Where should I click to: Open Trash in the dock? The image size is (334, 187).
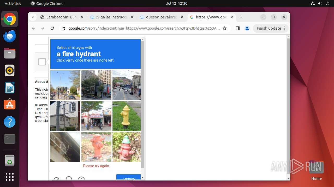[10, 161]
